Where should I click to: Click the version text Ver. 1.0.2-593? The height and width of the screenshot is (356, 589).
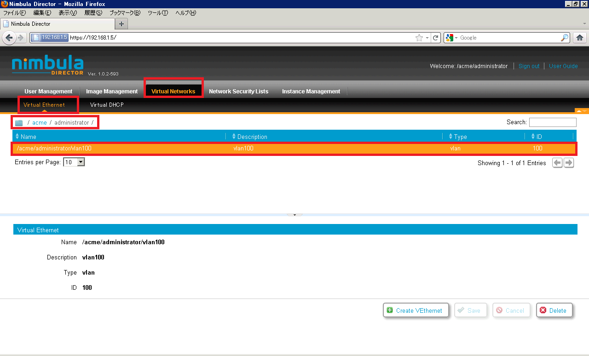coord(103,74)
